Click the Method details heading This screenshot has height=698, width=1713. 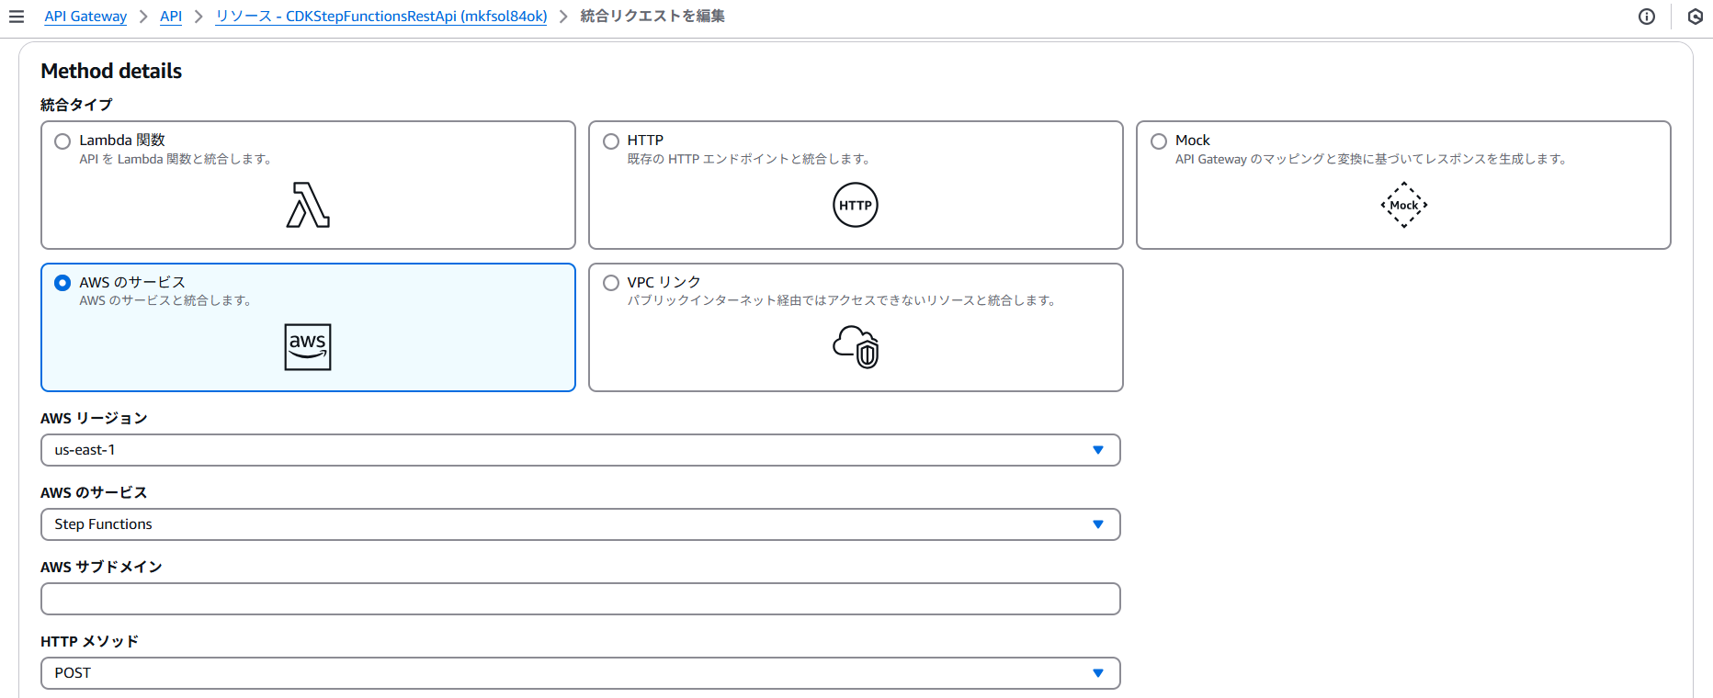point(111,71)
